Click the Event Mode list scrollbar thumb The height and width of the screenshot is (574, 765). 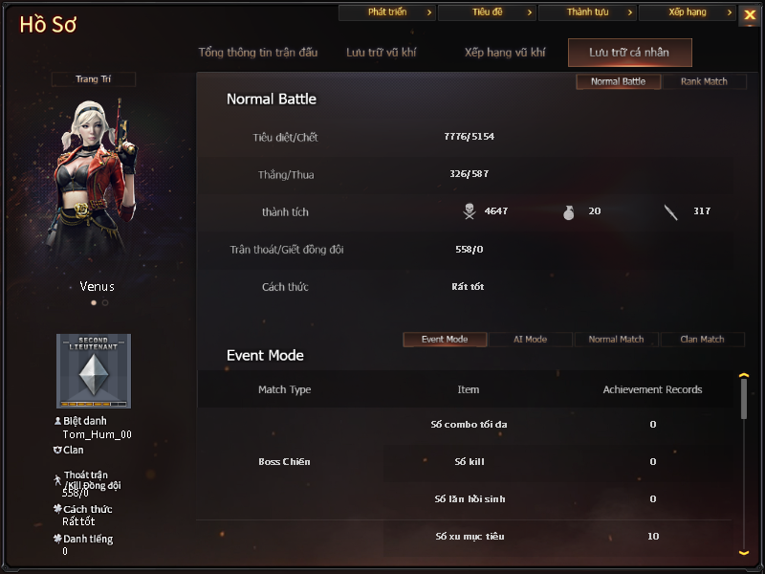[x=744, y=399]
